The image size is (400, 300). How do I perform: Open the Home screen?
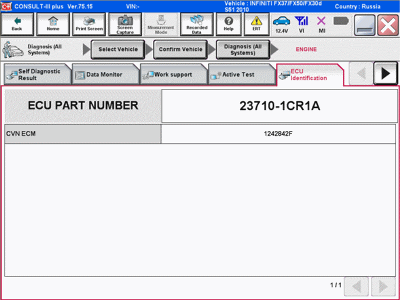53,24
